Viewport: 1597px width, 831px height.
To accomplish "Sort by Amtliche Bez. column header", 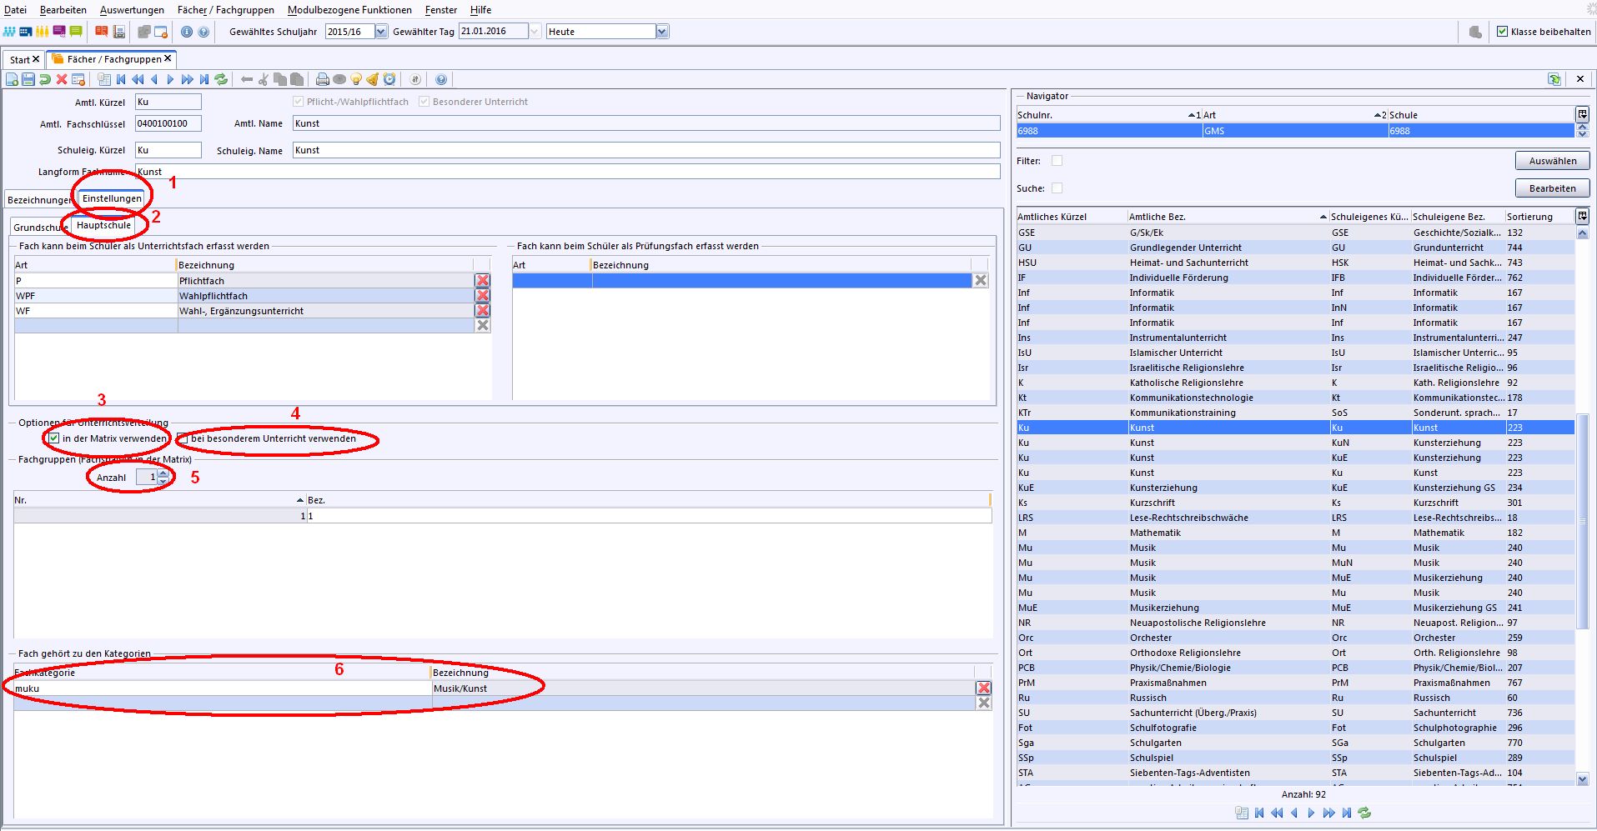I will [1228, 217].
